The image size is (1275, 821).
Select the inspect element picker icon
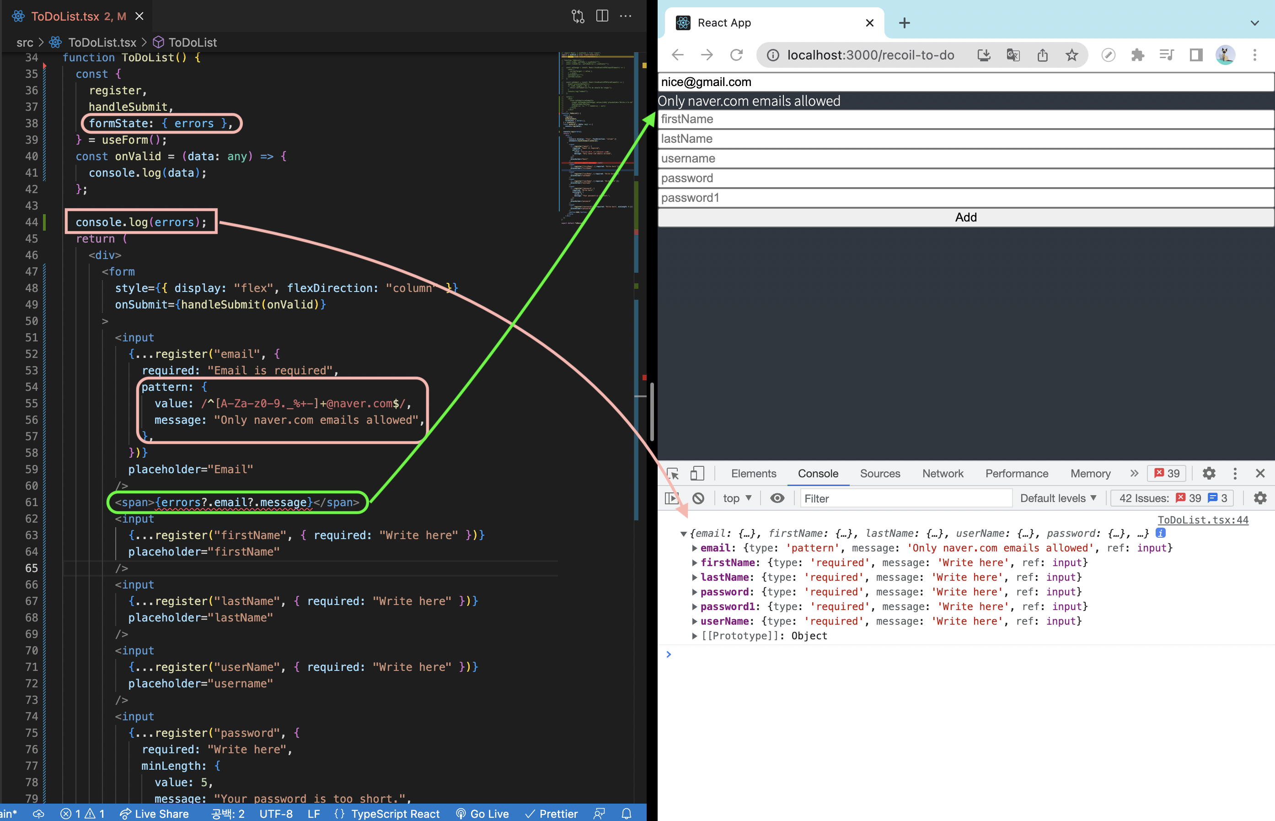673,473
